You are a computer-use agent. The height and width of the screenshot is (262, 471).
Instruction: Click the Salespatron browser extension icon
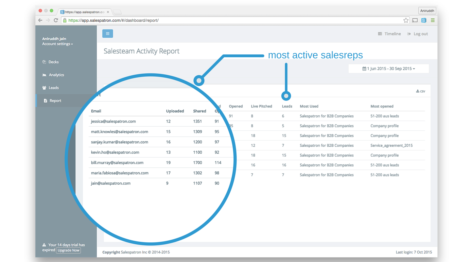pyautogui.click(x=424, y=20)
